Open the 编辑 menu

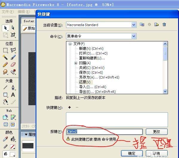click(24, 12)
